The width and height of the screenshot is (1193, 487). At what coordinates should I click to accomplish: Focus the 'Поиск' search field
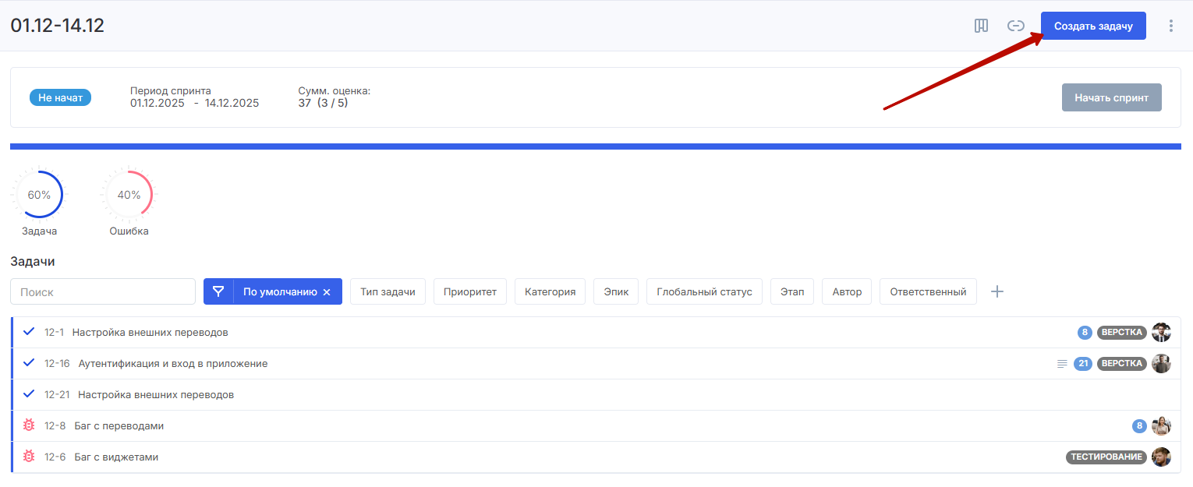pos(103,291)
